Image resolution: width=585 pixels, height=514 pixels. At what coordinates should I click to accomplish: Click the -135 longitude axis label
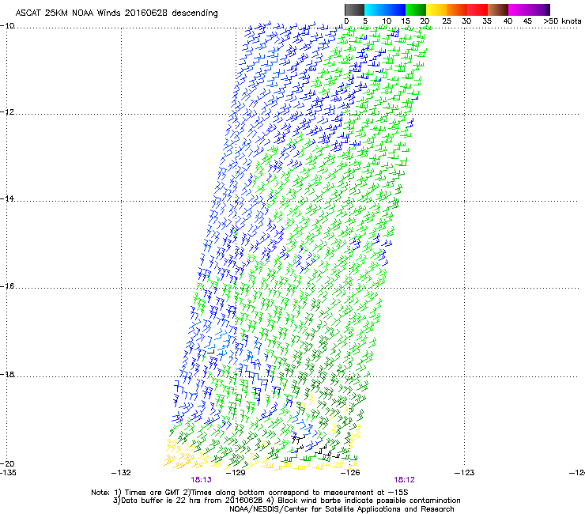click(x=8, y=473)
